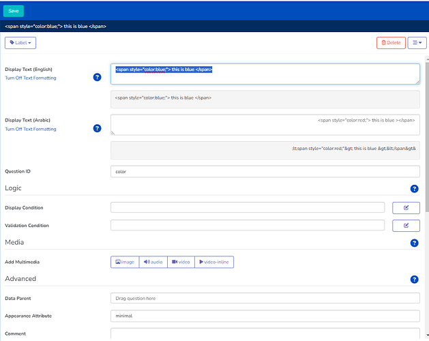The image size is (429, 341).
Task: Click the Logic section heading
Action: pyautogui.click(x=13, y=188)
